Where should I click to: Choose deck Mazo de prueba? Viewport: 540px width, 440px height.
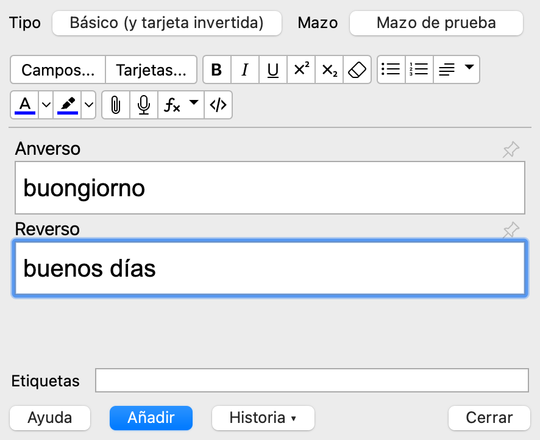coord(436,23)
